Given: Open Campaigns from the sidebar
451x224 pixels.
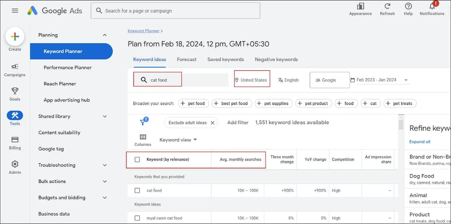Looking at the screenshot, I should [x=15, y=70].
